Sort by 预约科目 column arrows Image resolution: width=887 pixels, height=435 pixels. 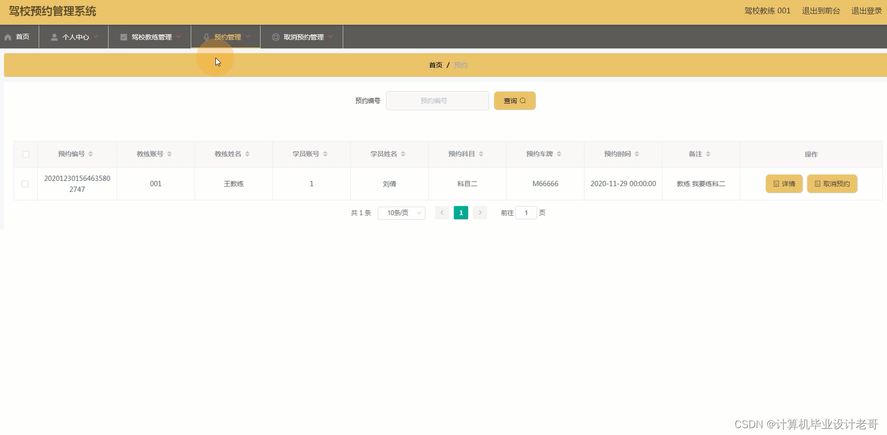[x=481, y=154]
